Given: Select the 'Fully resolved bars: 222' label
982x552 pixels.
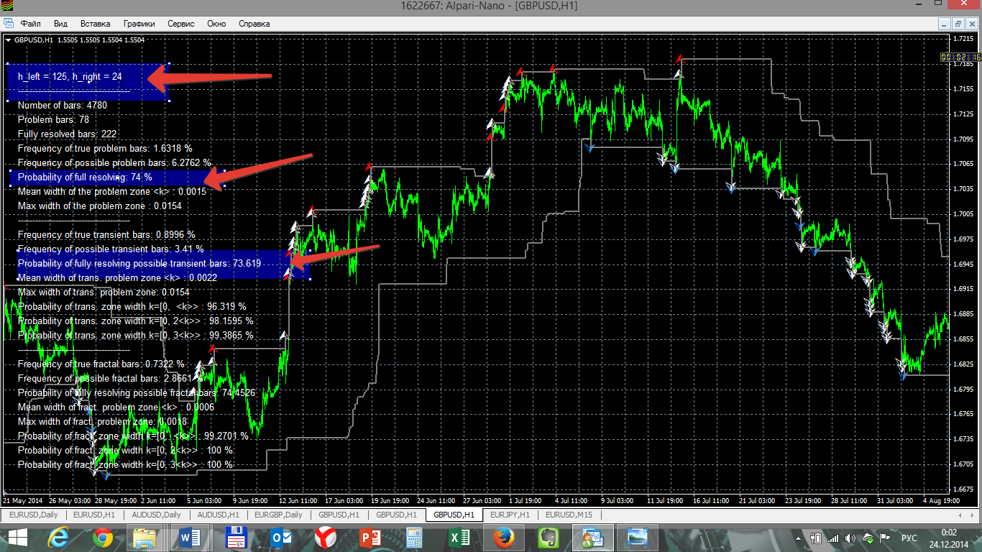Looking at the screenshot, I should coord(67,134).
